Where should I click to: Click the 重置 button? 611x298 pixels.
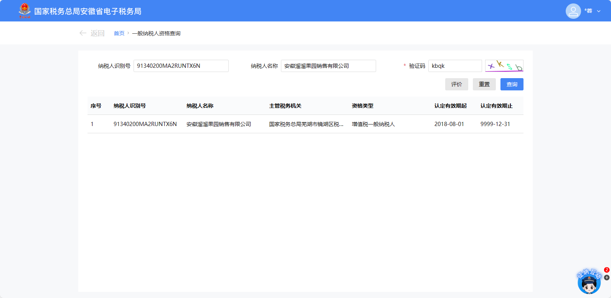click(484, 84)
